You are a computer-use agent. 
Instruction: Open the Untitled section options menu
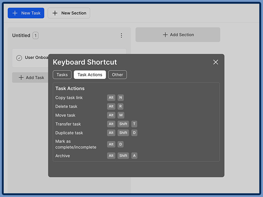(122, 36)
